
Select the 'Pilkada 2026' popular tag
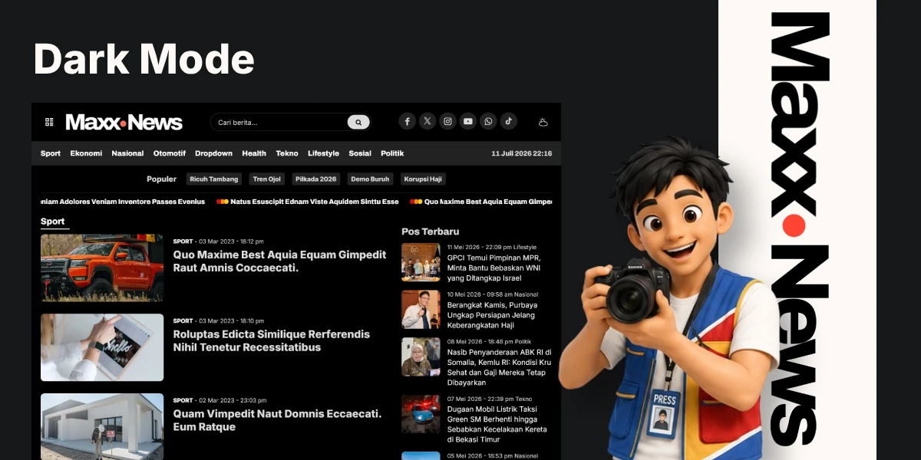(x=316, y=179)
